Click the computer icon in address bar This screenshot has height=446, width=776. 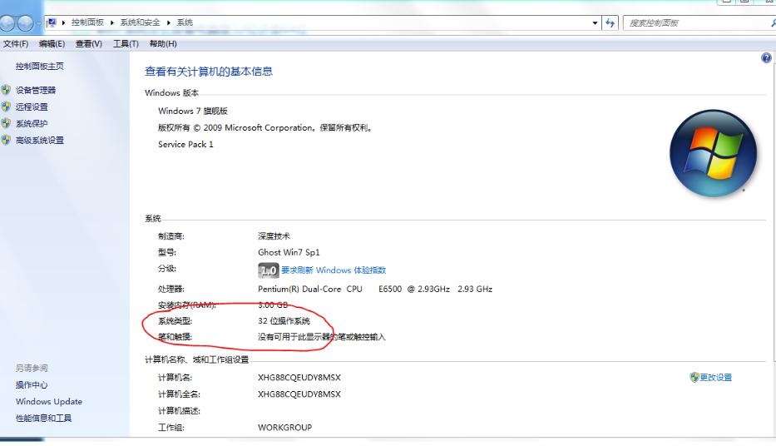coord(51,22)
